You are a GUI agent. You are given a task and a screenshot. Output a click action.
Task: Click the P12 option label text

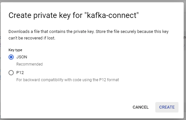(20, 72)
